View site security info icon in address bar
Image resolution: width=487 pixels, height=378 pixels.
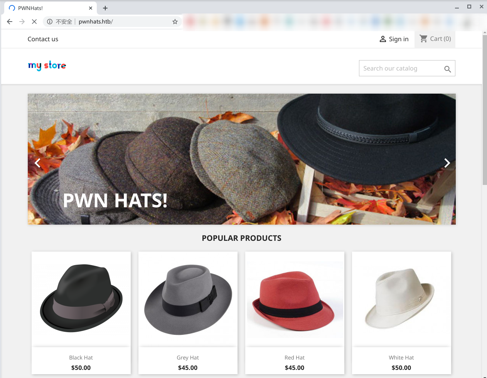[x=50, y=22]
